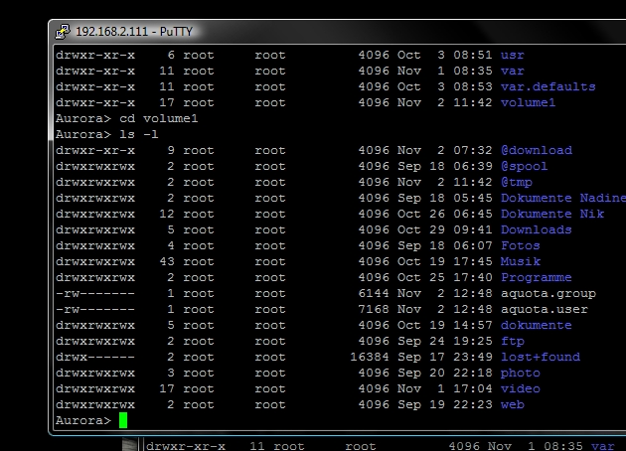The width and height of the screenshot is (626, 451).
Task: Click the volume1 directory in the listing
Action: (529, 103)
